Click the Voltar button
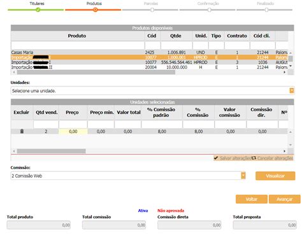The height and width of the screenshot is (236, 302). 252,199
